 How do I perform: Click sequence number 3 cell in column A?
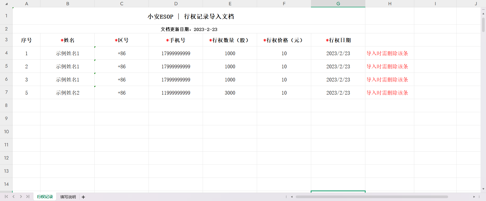coord(27,79)
